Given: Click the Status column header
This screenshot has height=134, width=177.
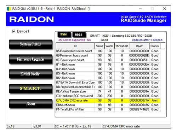Looking at the screenshot, I should tap(155, 46).
